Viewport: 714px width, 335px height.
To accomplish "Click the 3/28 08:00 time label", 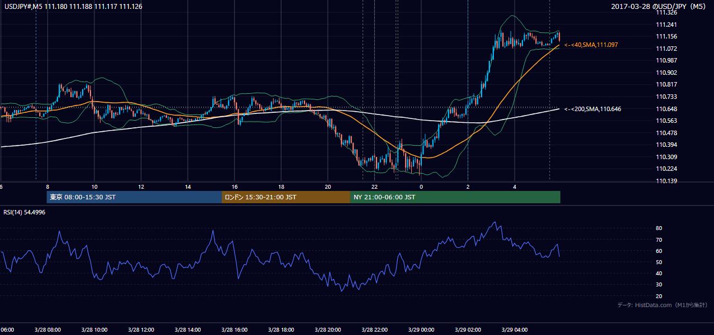I will click(47, 329).
